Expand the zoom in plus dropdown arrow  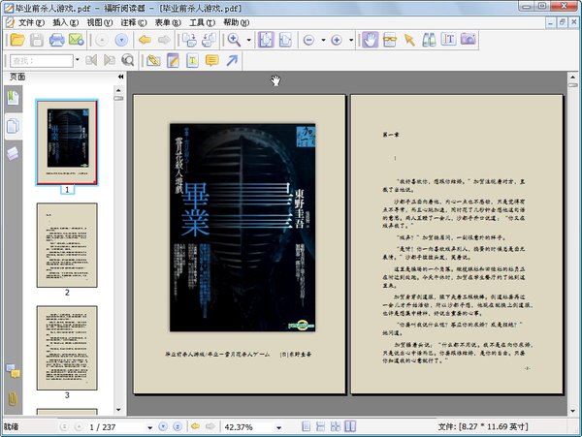coord(349,40)
